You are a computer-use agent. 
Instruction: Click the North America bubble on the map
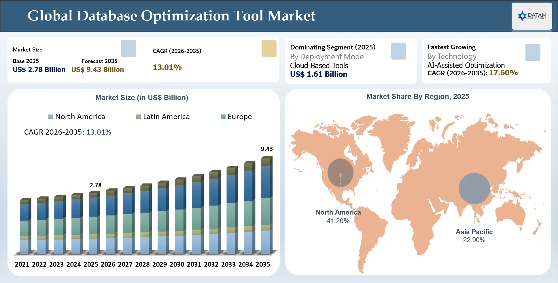pyautogui.click(x=341, y=173)
